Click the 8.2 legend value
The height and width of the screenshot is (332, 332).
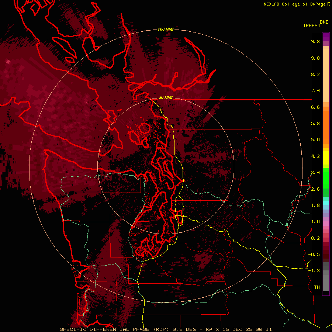315,74
